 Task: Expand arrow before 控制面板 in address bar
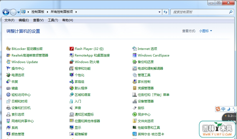click(x=28, y=12)
